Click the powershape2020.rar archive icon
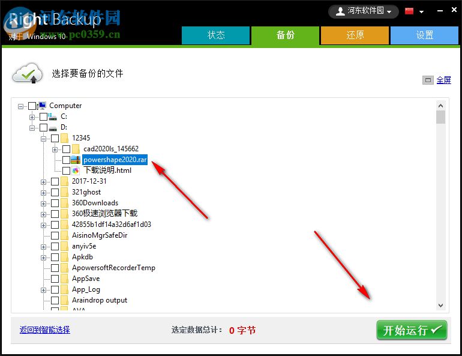 click(76, 160)
